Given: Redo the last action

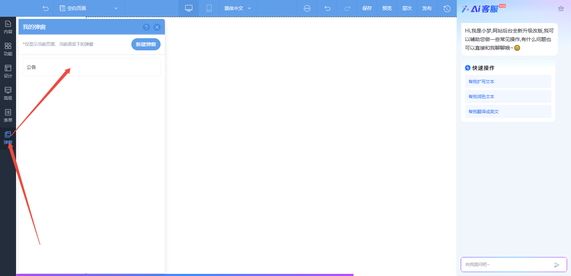Looking at the screenshot, I should (347, 8).
